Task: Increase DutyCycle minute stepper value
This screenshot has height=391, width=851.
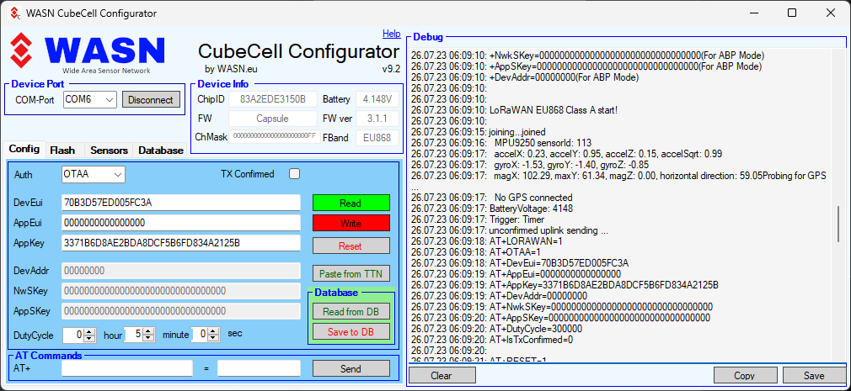Action: pos(148,332)
